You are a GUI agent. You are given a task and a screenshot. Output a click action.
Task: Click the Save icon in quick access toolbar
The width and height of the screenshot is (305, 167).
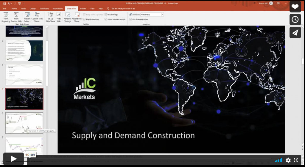[4, 4]
